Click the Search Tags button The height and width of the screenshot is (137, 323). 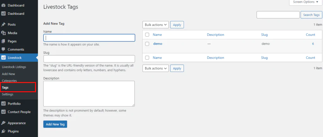click(311, 15)
